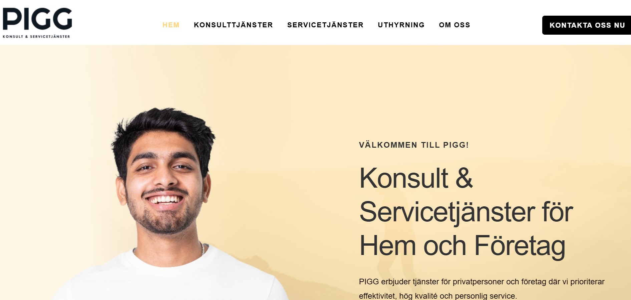This screenshot has height=300, width=631.
Task: Select UTHYRNING in the navigation
Action: point(401,25)
